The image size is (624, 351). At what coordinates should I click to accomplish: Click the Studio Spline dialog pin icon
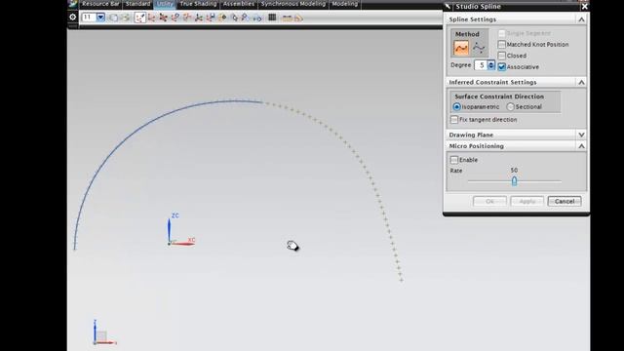pos(448,7)
